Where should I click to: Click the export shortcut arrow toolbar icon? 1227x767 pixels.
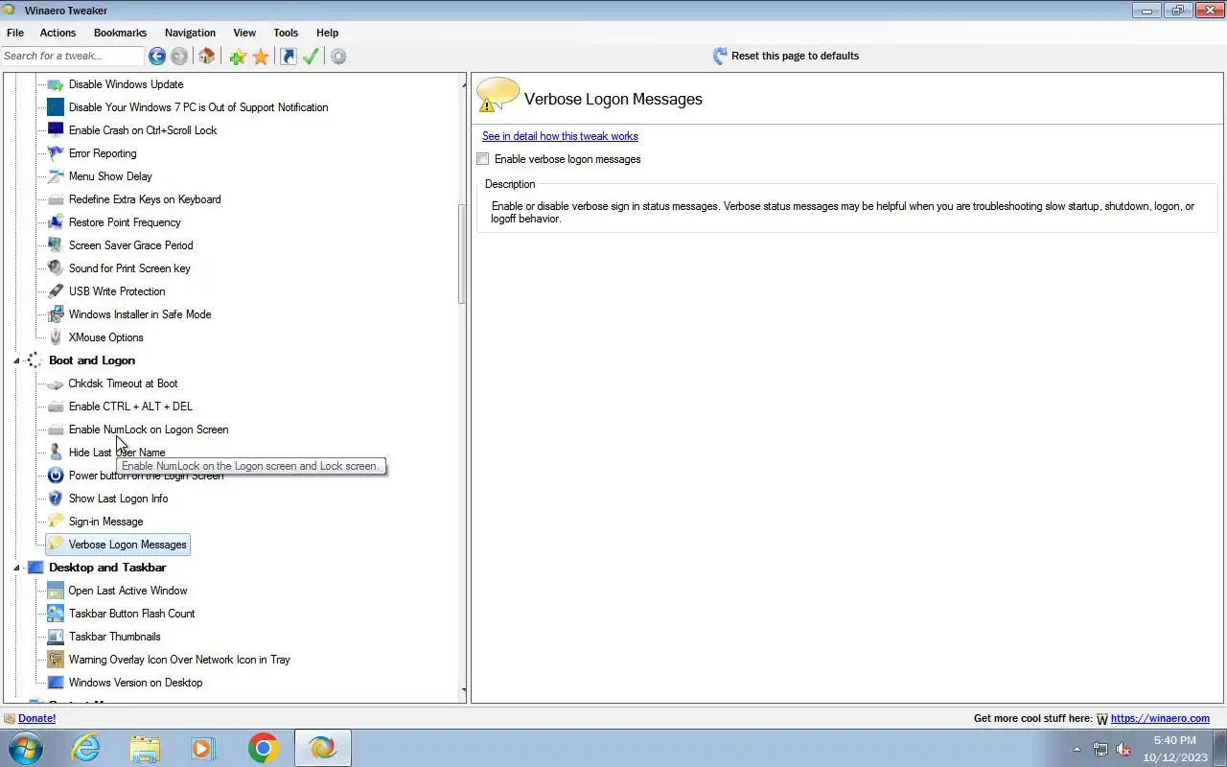tap(289, 57)
